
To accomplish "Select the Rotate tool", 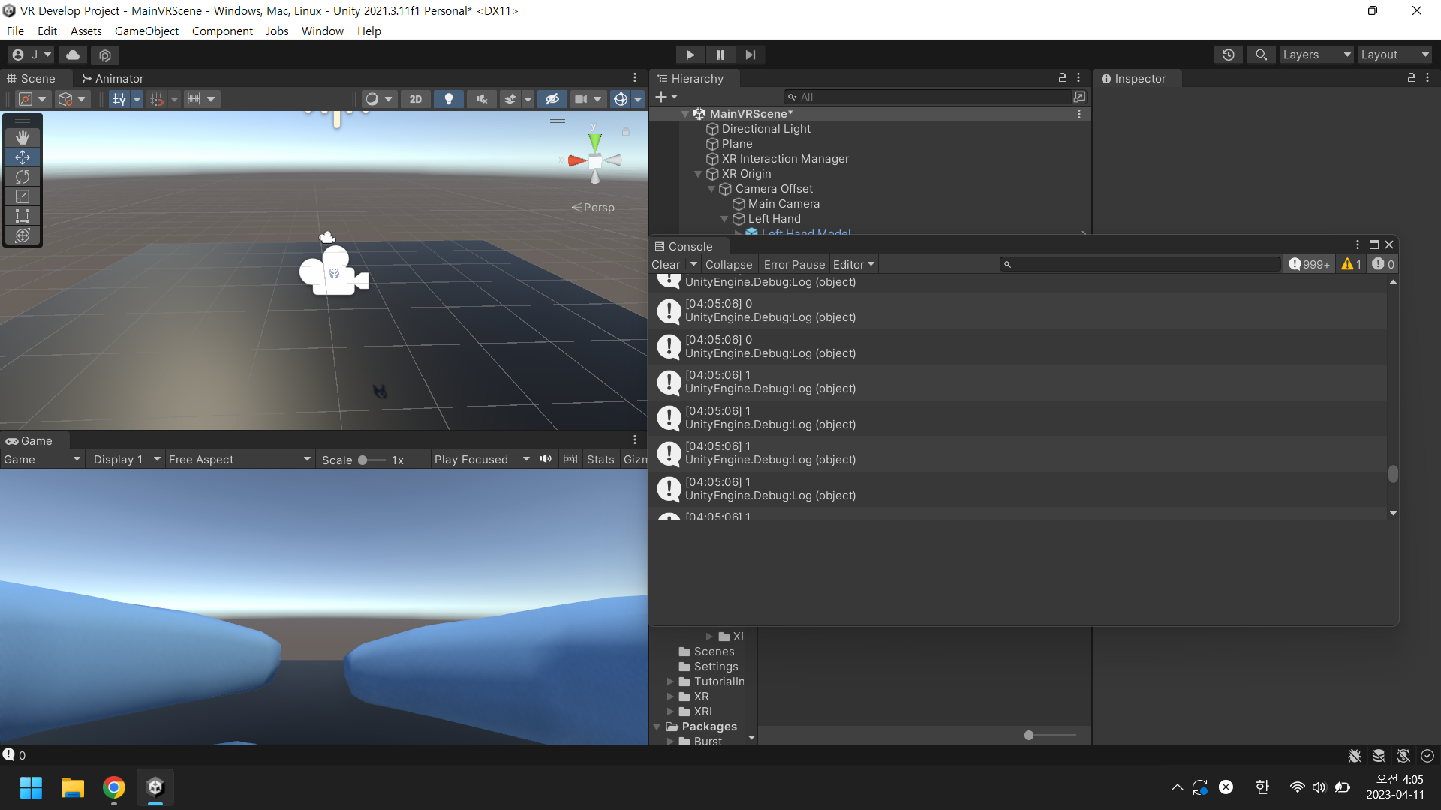I will pos(23,177).
